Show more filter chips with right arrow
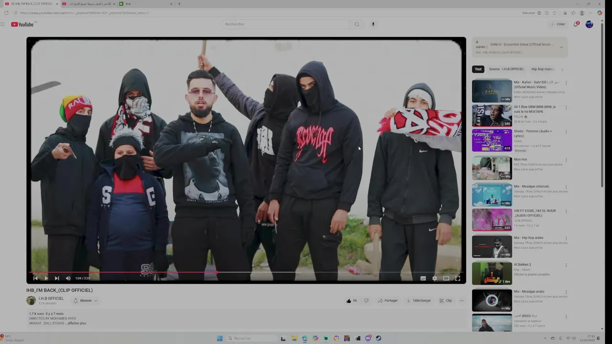612x344 pixels. coord(562,69)
